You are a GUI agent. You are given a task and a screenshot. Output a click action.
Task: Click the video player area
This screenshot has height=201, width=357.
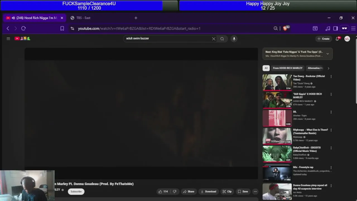[x=141, y=113]
